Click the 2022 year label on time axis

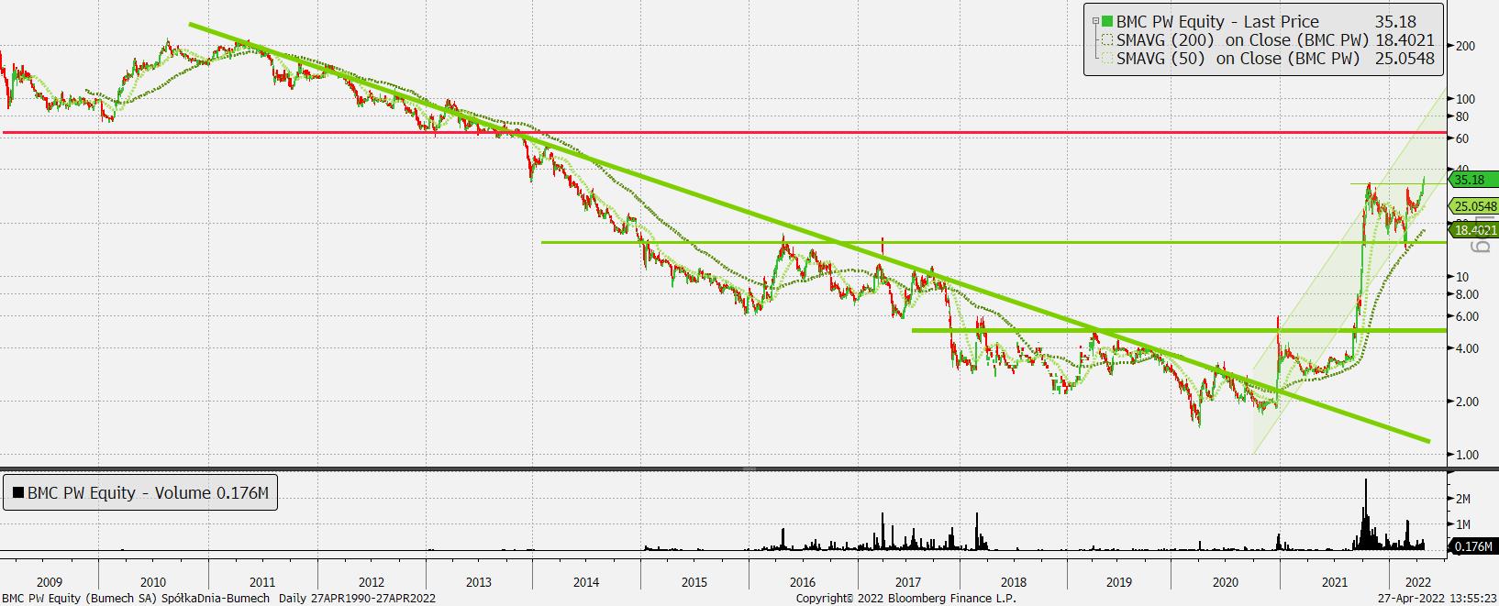tap(1418, 582)
